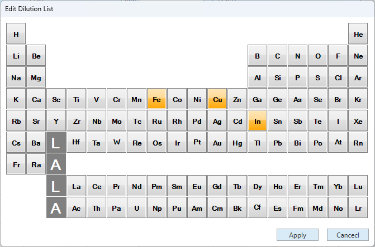
Task: Choose the Au element tile
Action: tap(217, 142)
